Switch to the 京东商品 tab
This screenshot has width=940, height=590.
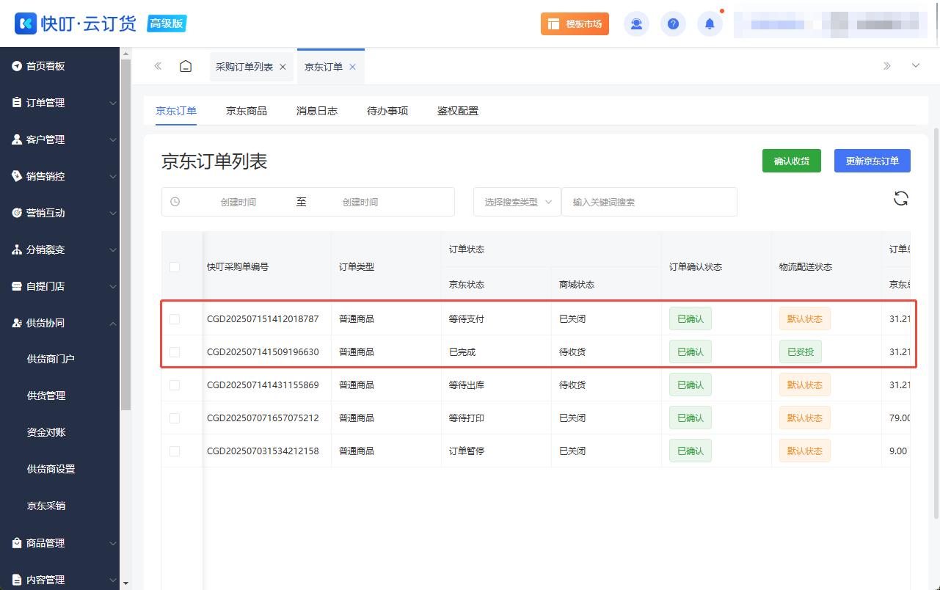click(247, 111)
